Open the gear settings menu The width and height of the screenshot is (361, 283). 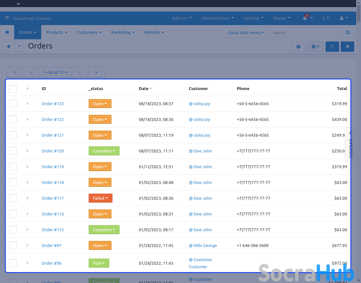tap(315, 47)
